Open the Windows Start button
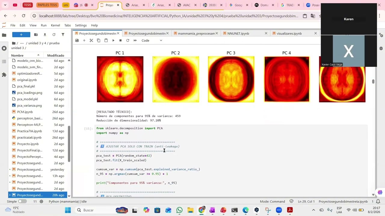The height and width of the screenshot is (216, 385). coord(68,210)
